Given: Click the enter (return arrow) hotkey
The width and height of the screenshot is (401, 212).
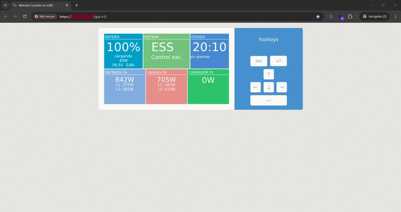Looking at the screenshot, I should (x=278, y=61).
